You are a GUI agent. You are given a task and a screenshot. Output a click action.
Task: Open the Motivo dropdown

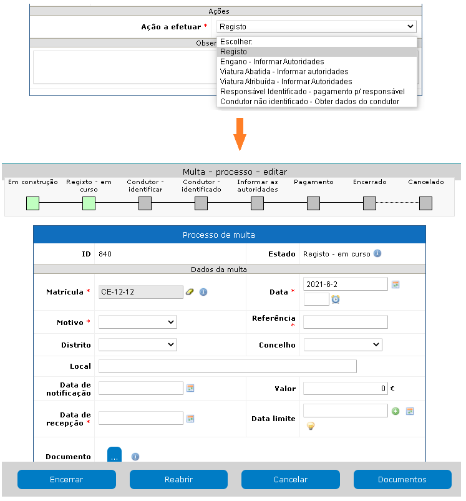tap(138, 322)
